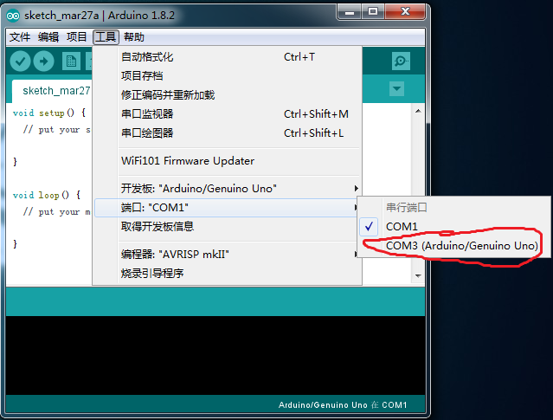Click editor scrollbar down arrow
This screenshot has height=420, width=553.
(x=418, y=275)
